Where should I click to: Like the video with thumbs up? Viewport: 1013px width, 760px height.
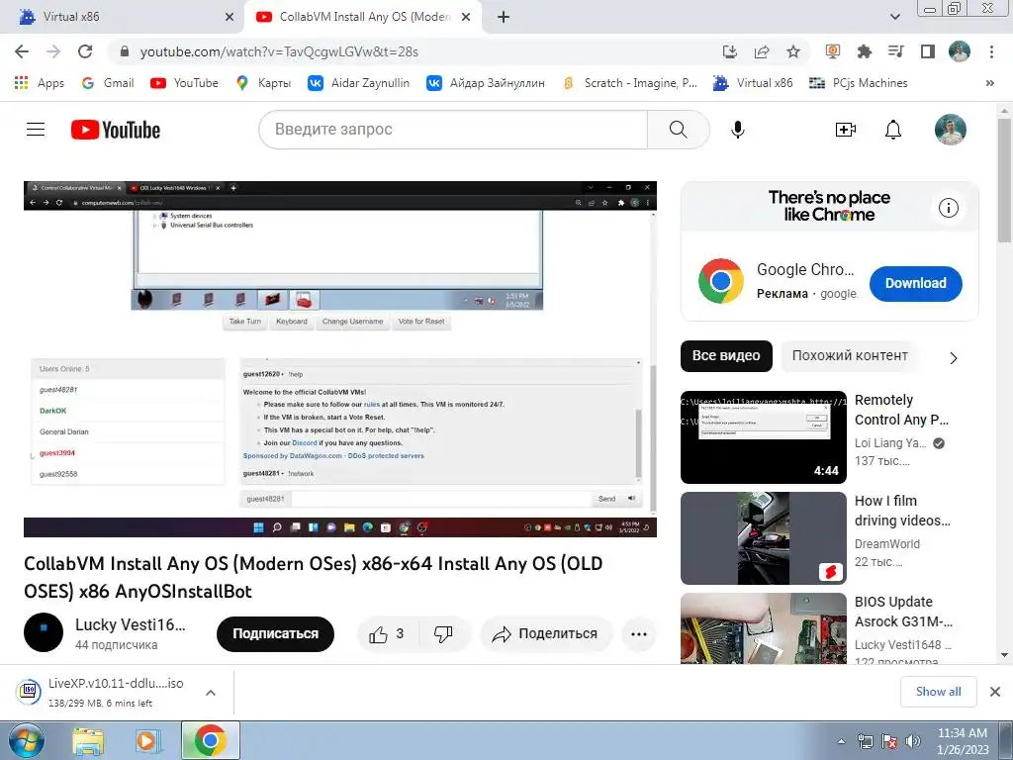tap(388, 634)
